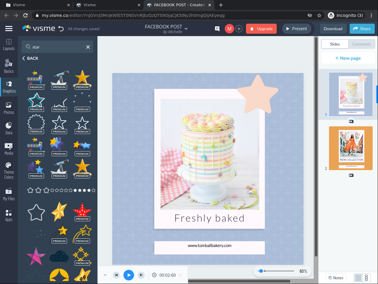This screenshot has height=284, width=378.
Task: Insert the white outline star graphic
Action: [36, 212]
